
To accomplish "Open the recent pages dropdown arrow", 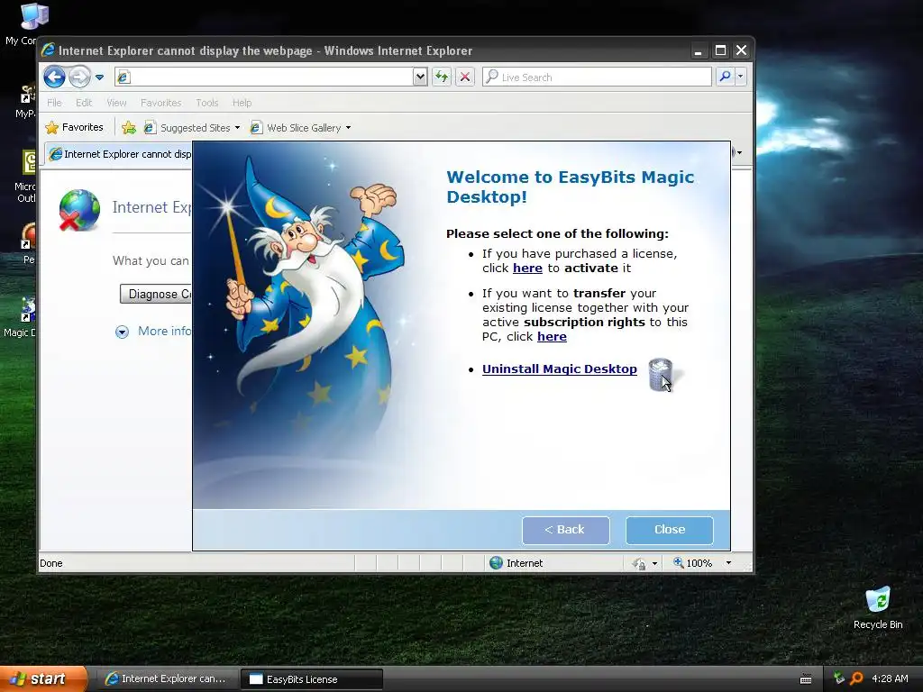I will point(99,77).
